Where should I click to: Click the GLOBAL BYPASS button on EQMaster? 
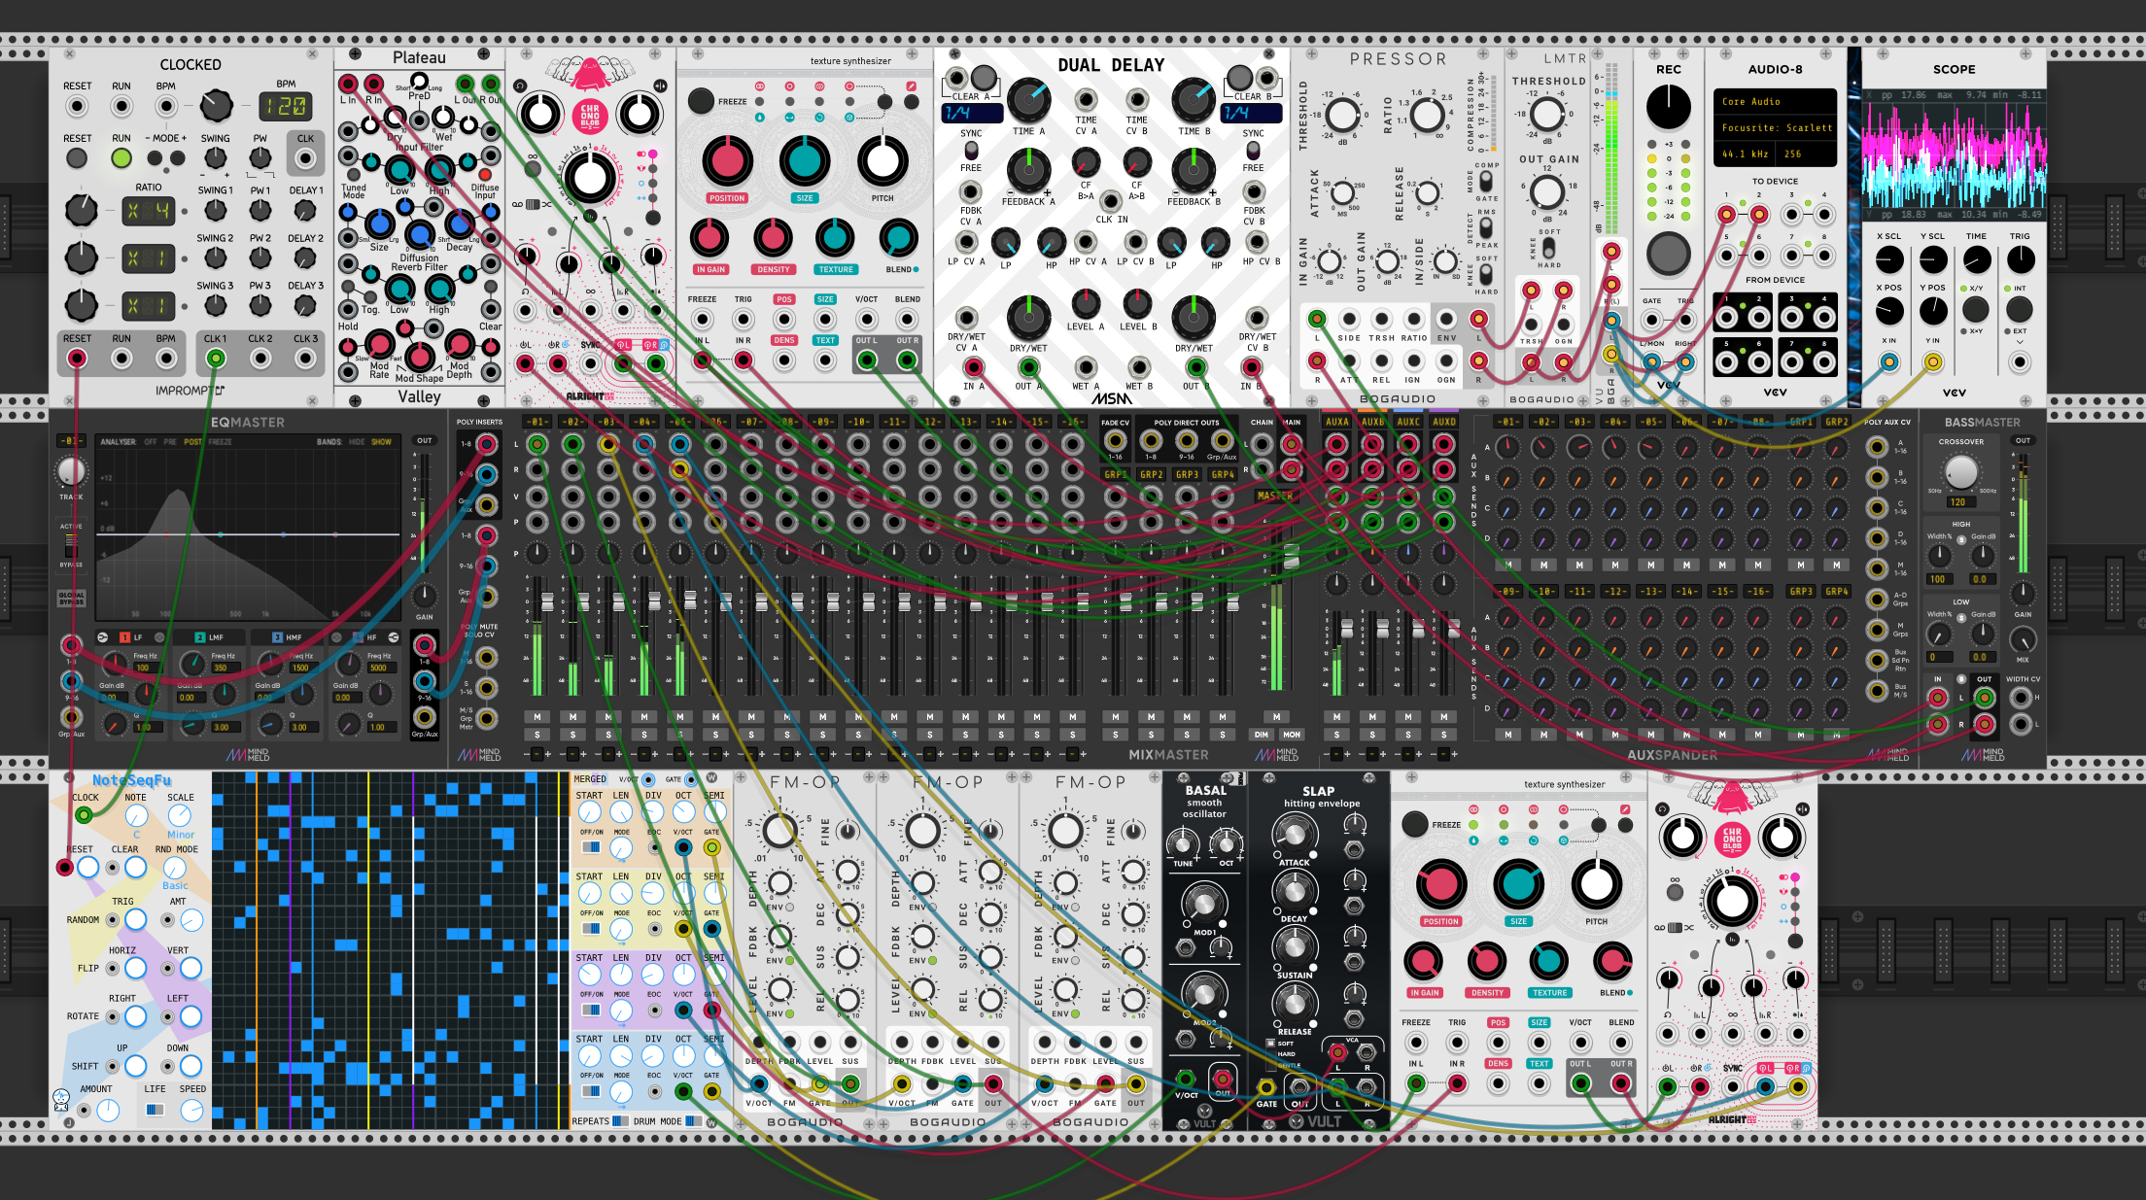[x=71, y=599]
